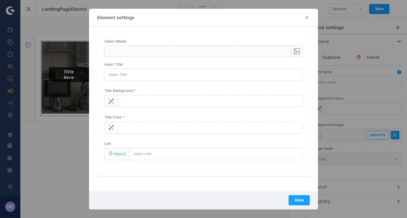Open the DD user avatar menu

10,207
